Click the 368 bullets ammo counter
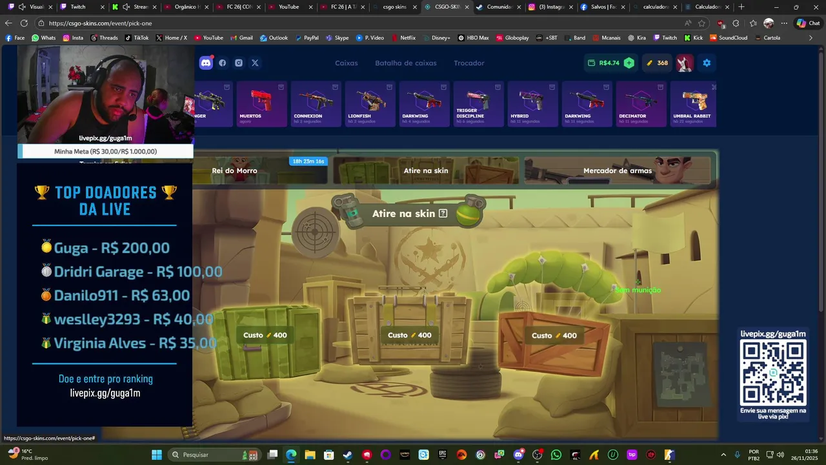826x465 pixels. coord(658,63)
